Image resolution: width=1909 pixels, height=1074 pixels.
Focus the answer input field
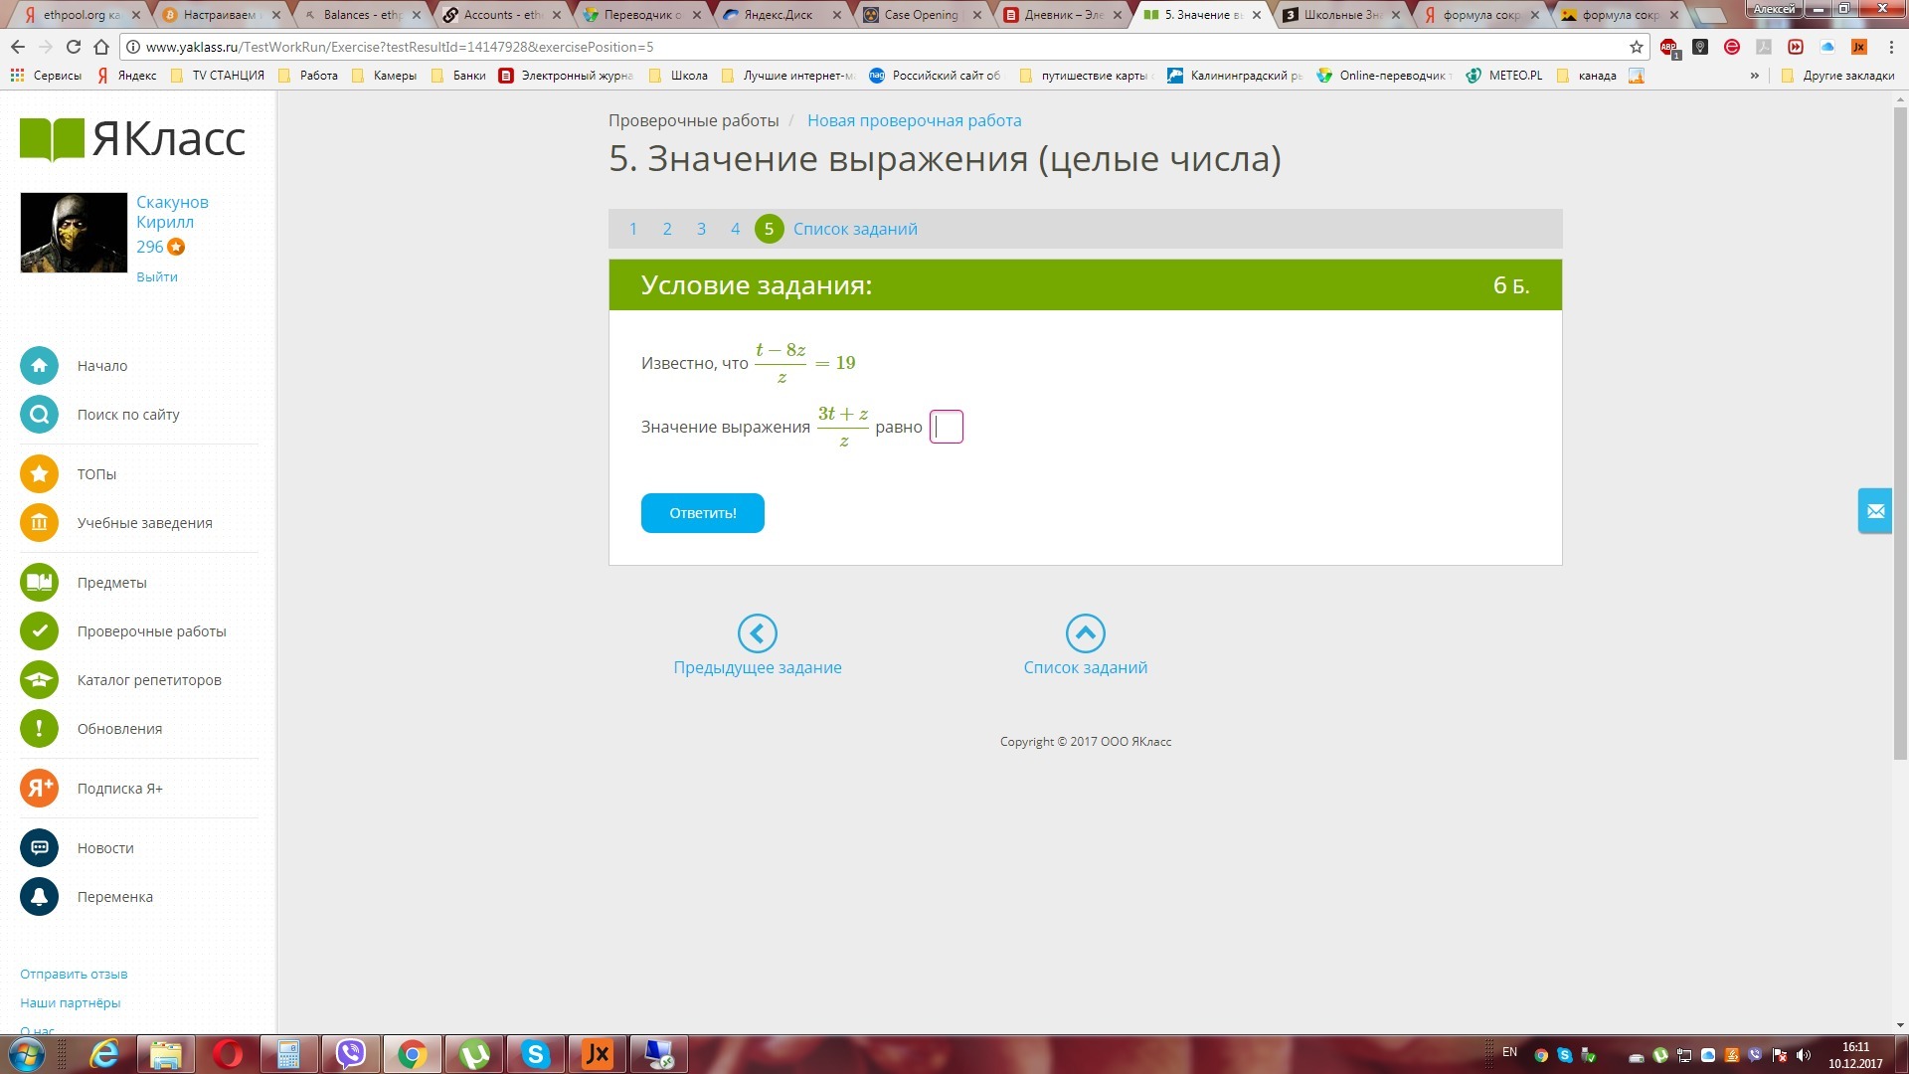(946, 427)
